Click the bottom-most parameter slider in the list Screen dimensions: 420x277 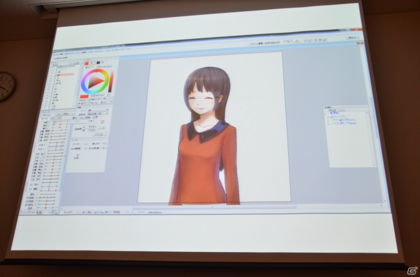[46, 208]
